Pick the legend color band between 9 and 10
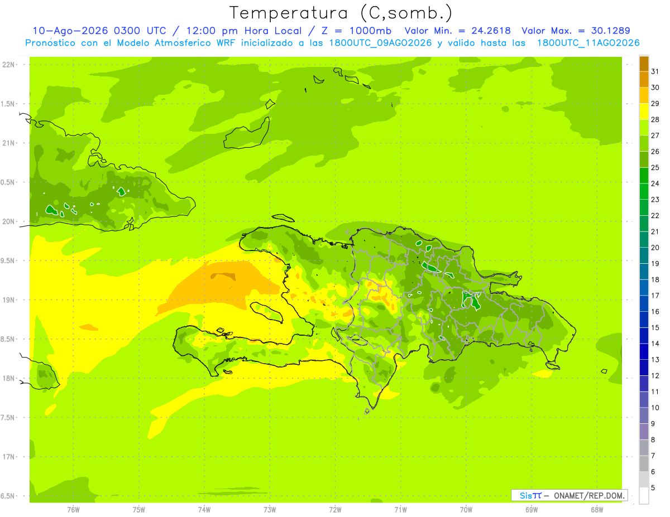The image size is (670, 517). tap(644, 416)
